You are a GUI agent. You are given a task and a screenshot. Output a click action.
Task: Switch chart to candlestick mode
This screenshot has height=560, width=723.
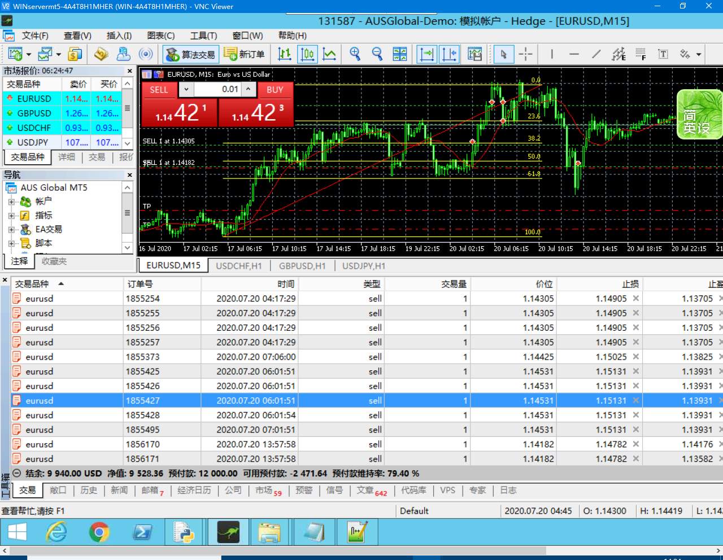(307, 54)
